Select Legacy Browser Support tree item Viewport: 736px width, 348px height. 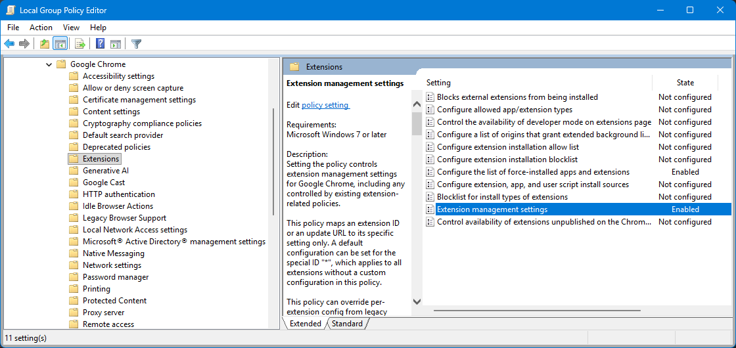click(124, 218)
